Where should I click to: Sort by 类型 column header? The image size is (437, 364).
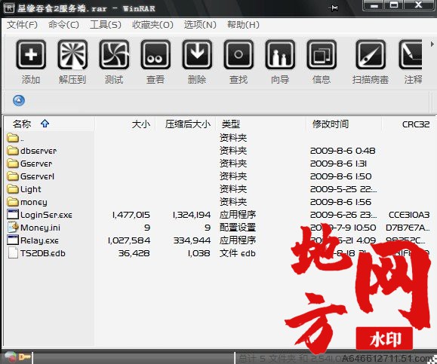tap(231, 124)
